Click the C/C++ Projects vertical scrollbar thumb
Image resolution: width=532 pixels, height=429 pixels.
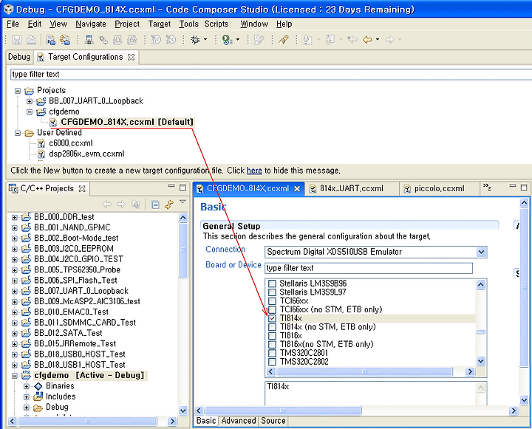(x=183, y=250)
